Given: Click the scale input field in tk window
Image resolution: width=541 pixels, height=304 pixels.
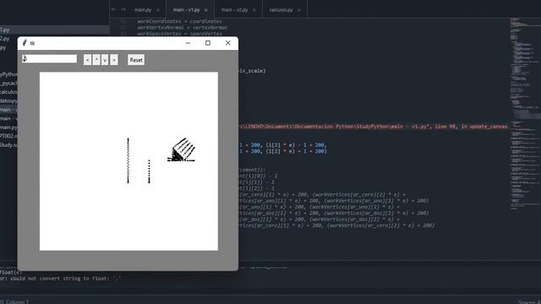Looking at the screenshot, I should pos(50,59).
